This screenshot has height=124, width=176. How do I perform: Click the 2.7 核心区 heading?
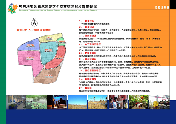(85, 88)
